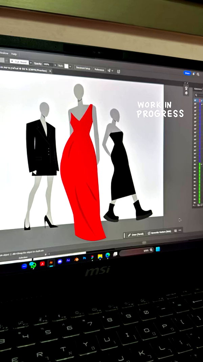Open Photoshop from the taskbar
The image size is (203, 362).
pyautogui.click(x=85, y=258)
